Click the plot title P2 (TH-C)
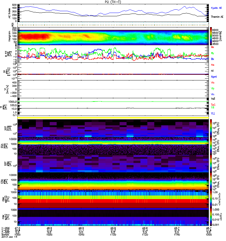Viewport: 226px width, 241px height. point(113,2)
